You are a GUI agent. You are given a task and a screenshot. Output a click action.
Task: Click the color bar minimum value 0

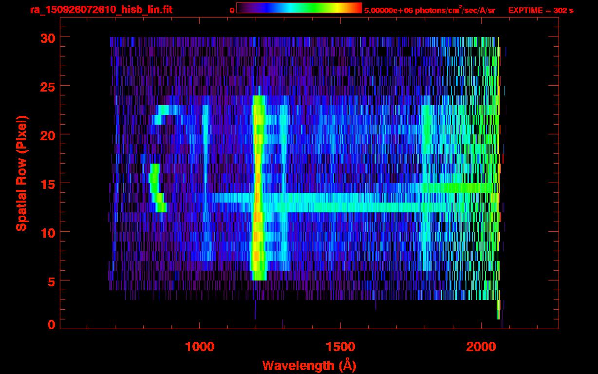click(232, 10)
